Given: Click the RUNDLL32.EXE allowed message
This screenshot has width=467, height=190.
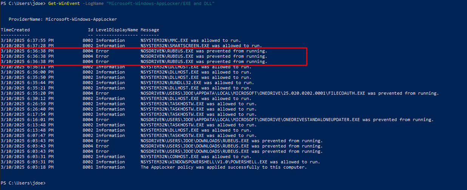Looking at the screenshot, I should 197,83.
